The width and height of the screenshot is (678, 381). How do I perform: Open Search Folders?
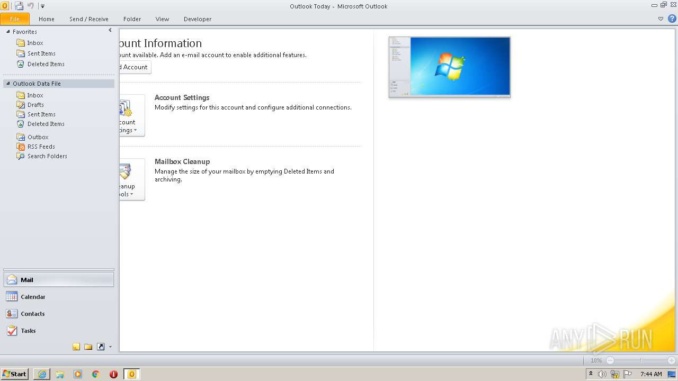click(x=47, y=156)
